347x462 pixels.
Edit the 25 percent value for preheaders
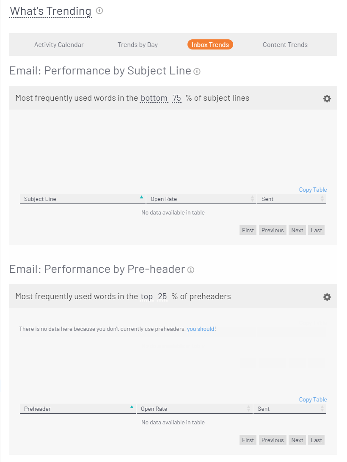162,297
